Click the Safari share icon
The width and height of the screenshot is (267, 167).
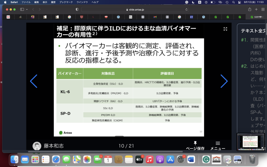click(250, 9)
